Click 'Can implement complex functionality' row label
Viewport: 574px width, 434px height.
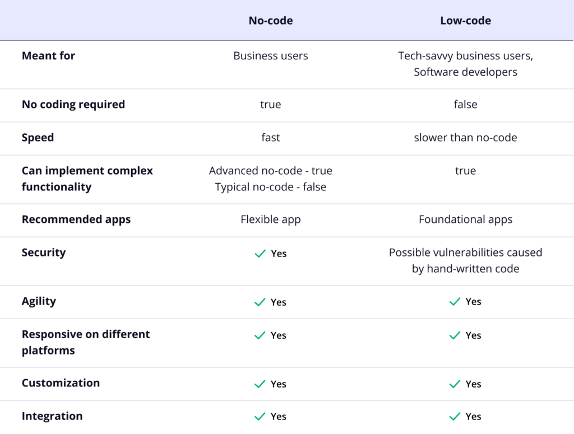[87, 179]
